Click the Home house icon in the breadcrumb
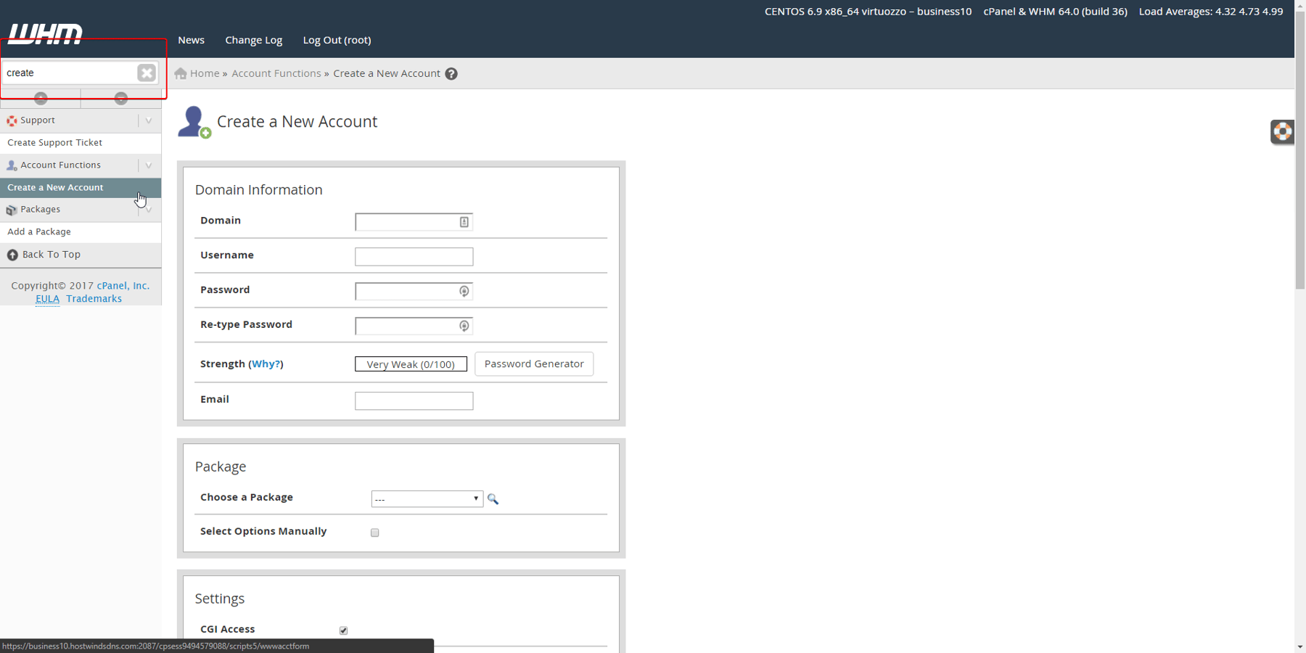The width and height of the screenshot is (1306, 653). click(179, 73)
